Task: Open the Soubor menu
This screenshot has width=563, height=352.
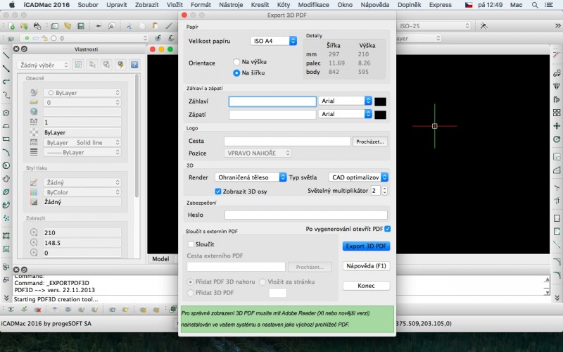Action: 88,5
